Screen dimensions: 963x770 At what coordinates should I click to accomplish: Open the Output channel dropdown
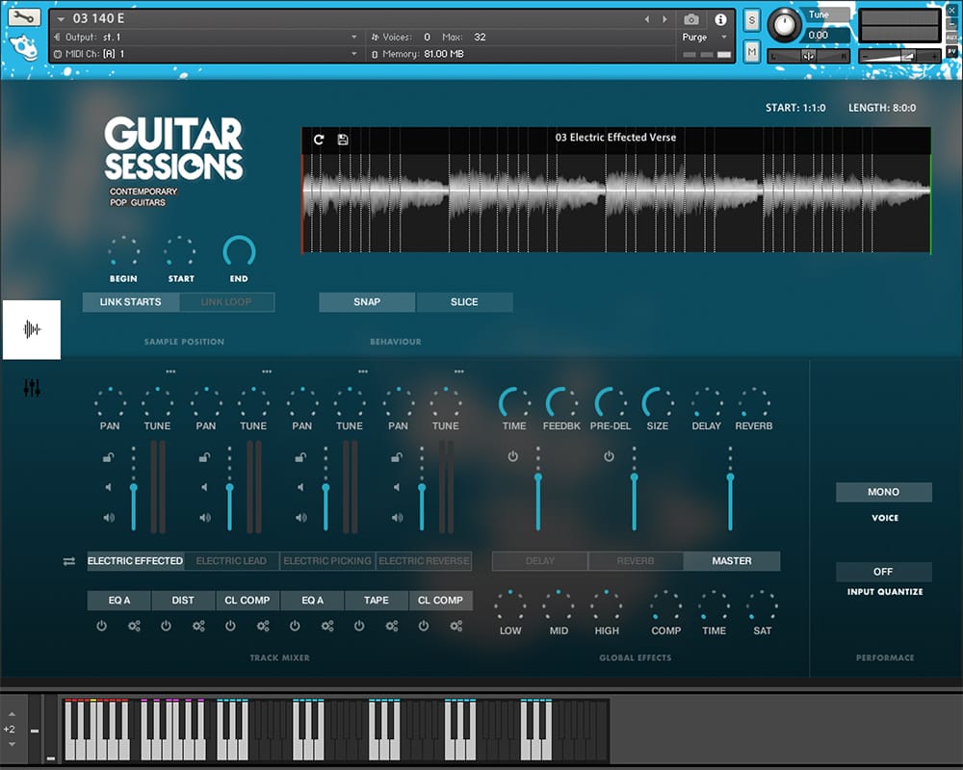click(x=354, y=38)
